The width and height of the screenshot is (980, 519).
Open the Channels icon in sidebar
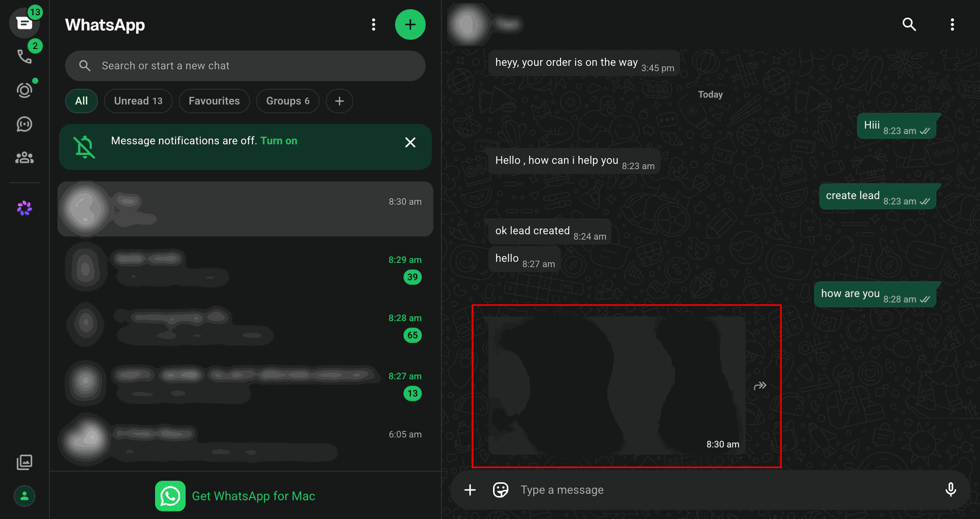pos(24,124)
